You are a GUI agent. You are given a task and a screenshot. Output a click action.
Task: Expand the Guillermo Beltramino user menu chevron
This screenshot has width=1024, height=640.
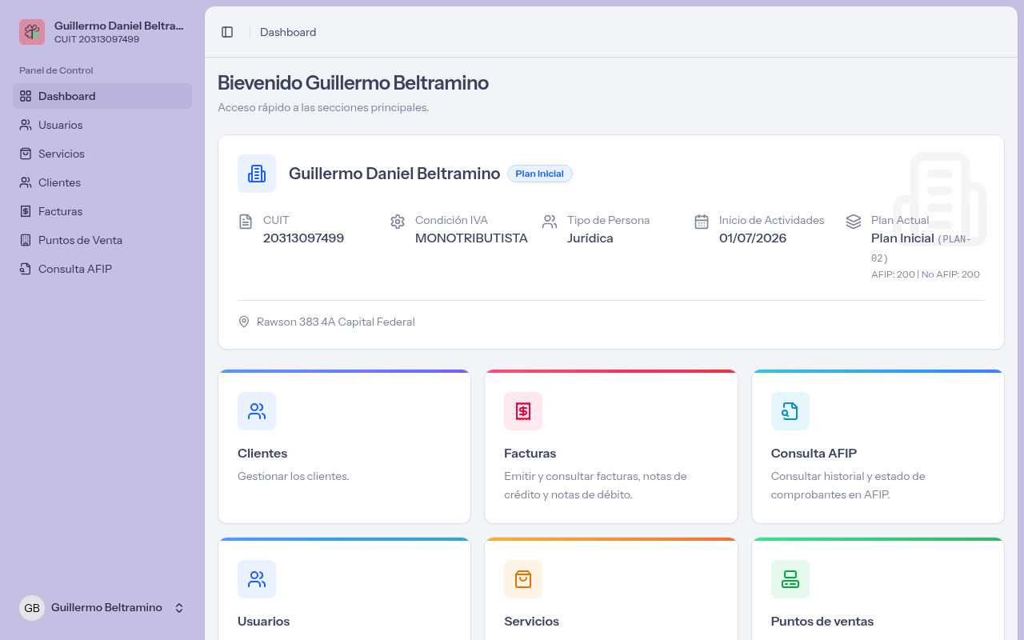[x=179, y=608]
